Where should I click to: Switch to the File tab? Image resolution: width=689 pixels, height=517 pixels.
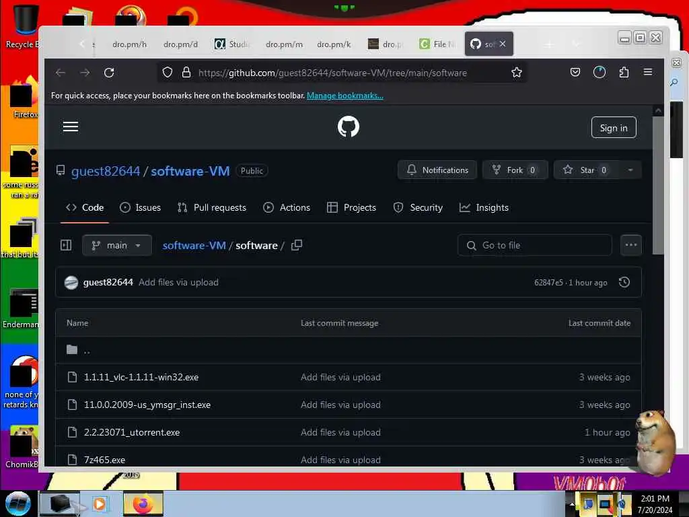click(x=438, y=44)
